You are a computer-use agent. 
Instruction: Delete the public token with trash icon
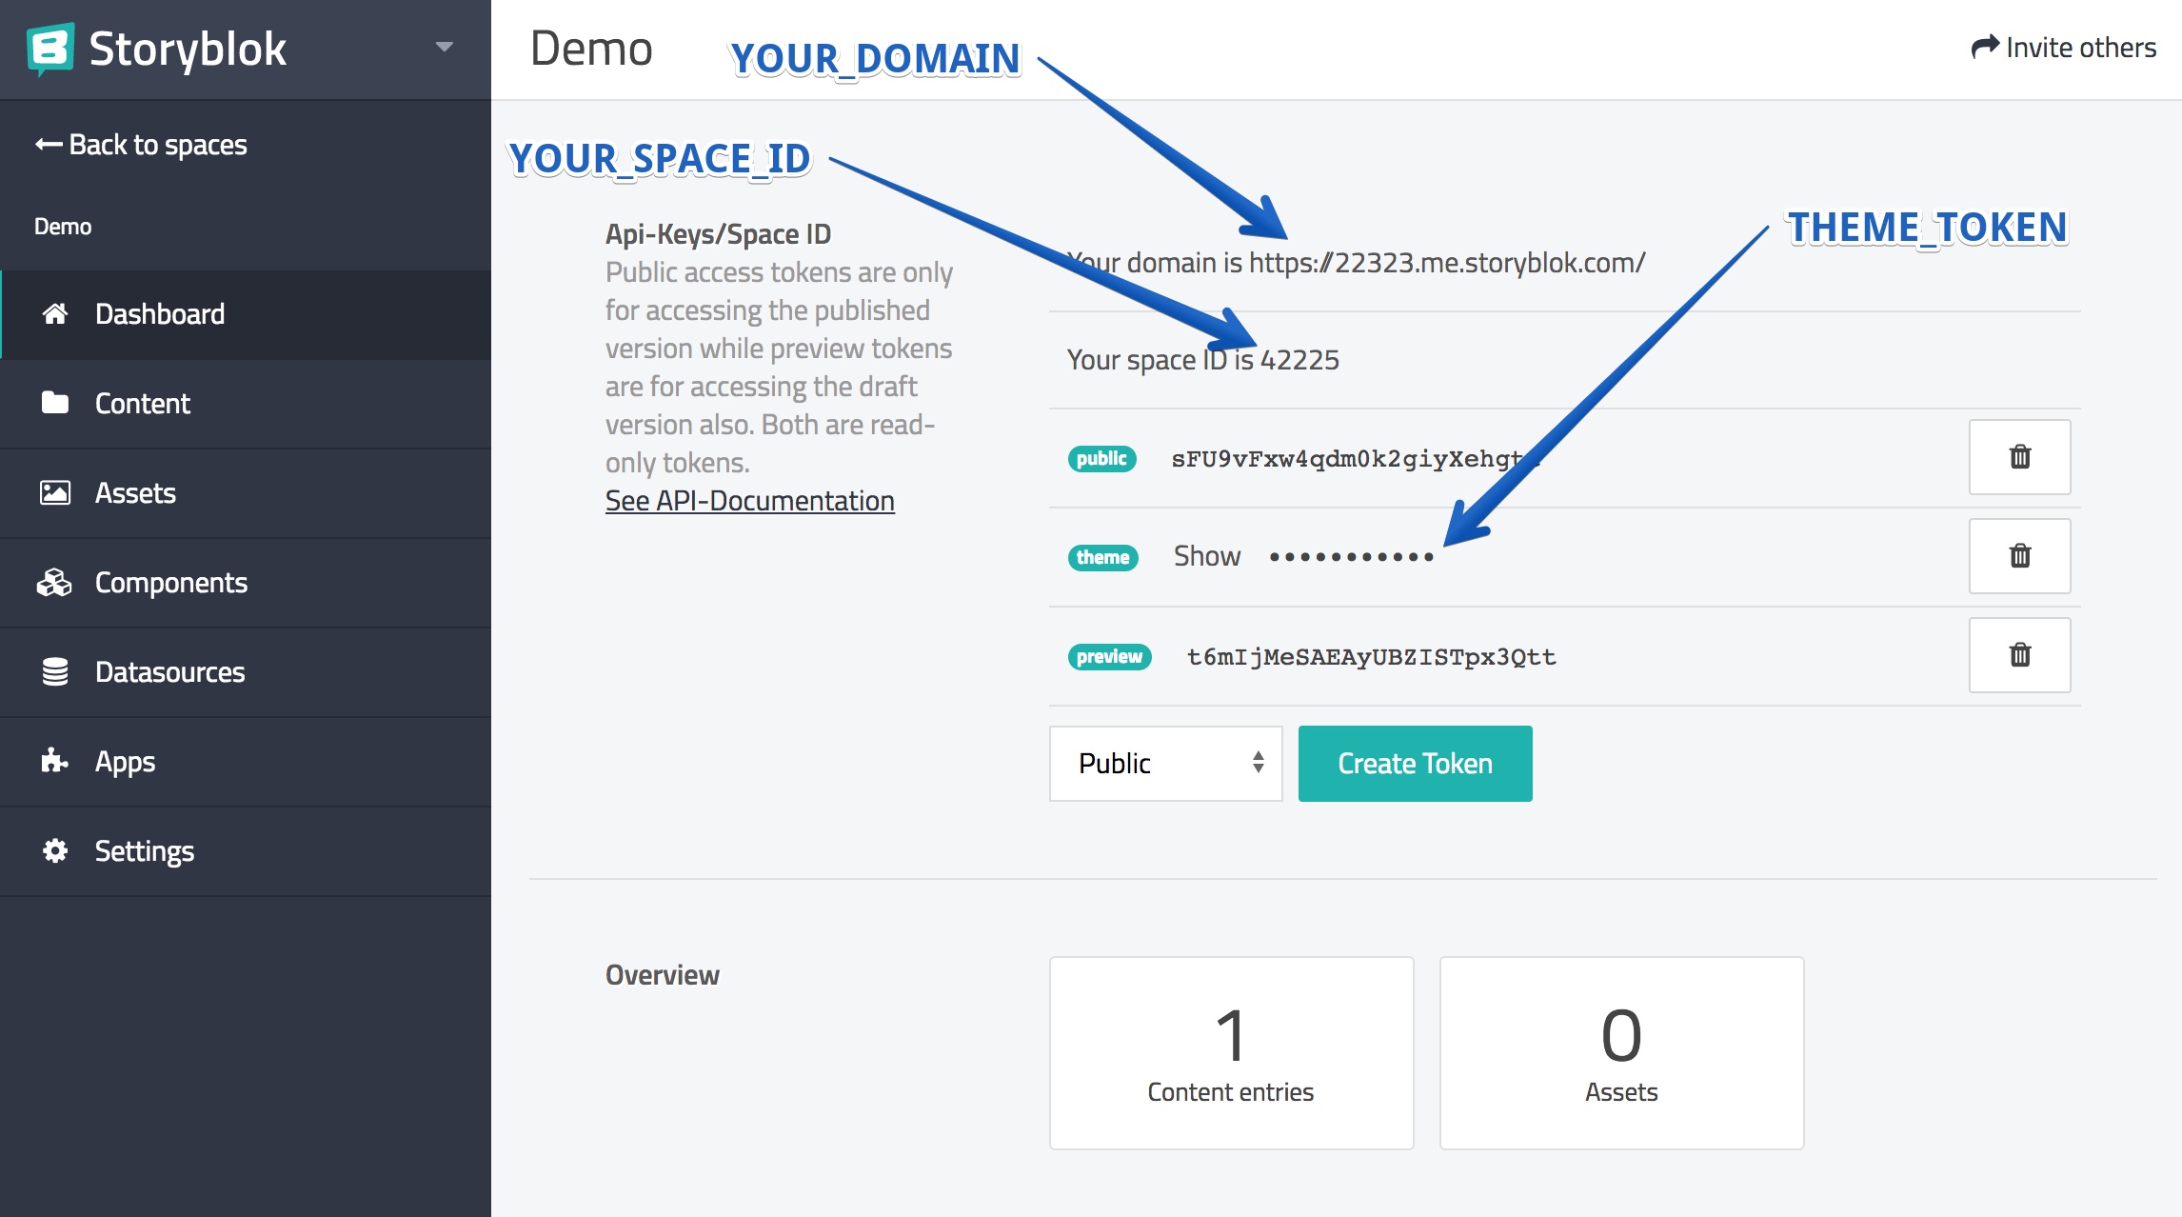click(x=2019, y=457)
